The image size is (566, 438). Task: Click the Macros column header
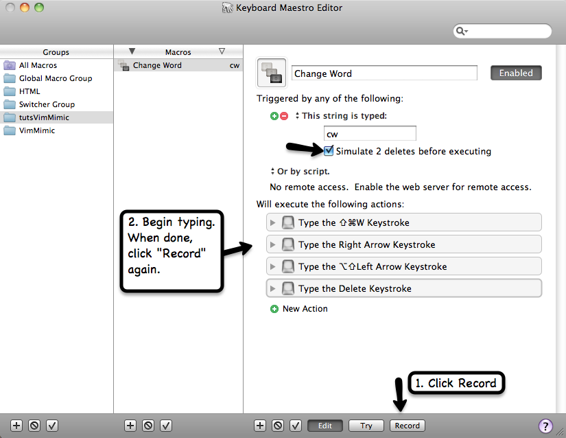(178, 52)
